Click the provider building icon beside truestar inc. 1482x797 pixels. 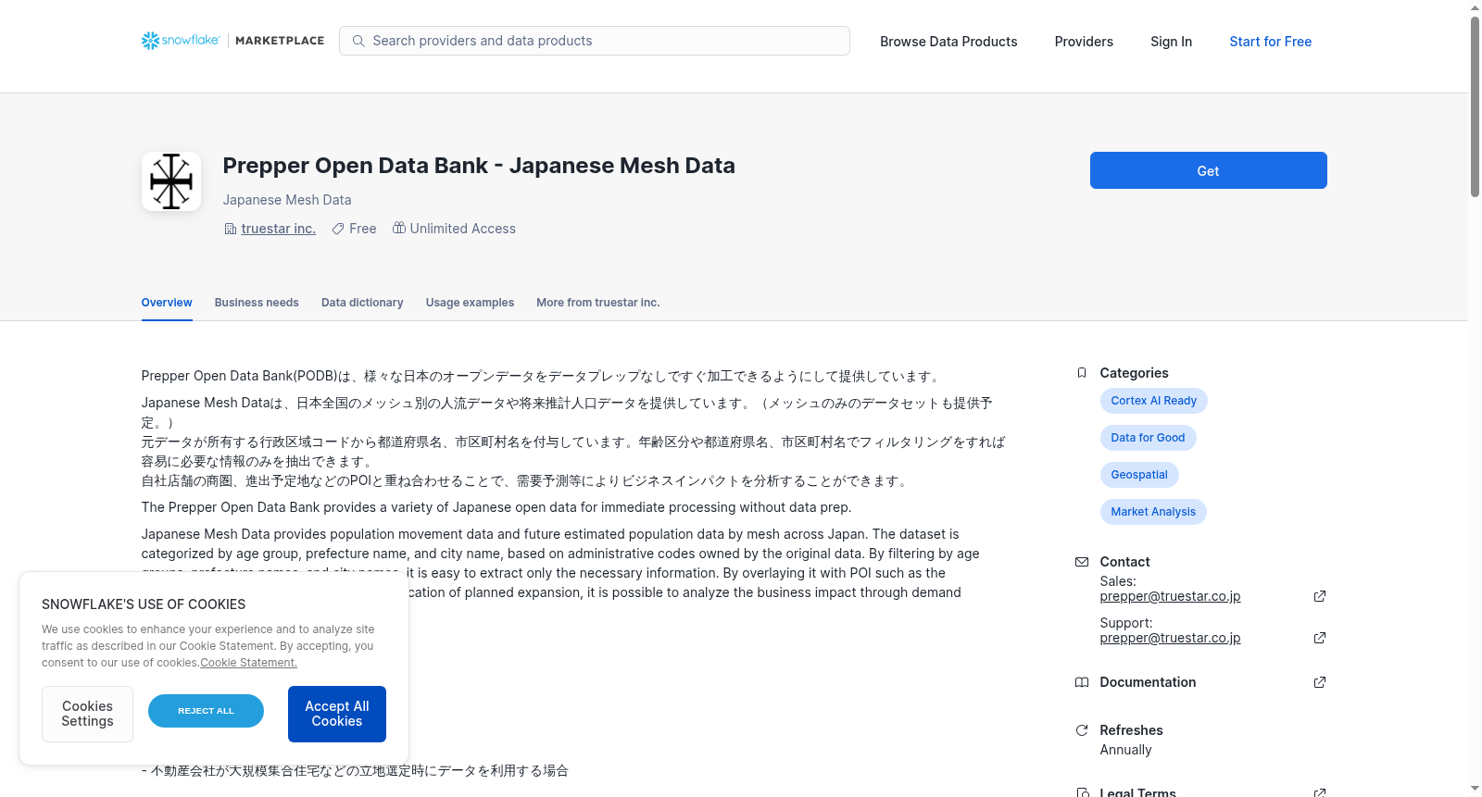tap(231, 229)
